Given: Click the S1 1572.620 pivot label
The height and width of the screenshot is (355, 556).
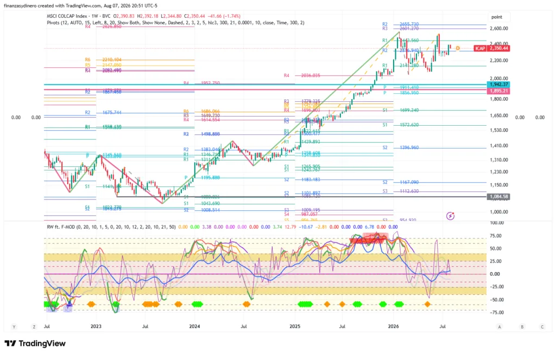Looking at the screenshot, I should 401,125.
